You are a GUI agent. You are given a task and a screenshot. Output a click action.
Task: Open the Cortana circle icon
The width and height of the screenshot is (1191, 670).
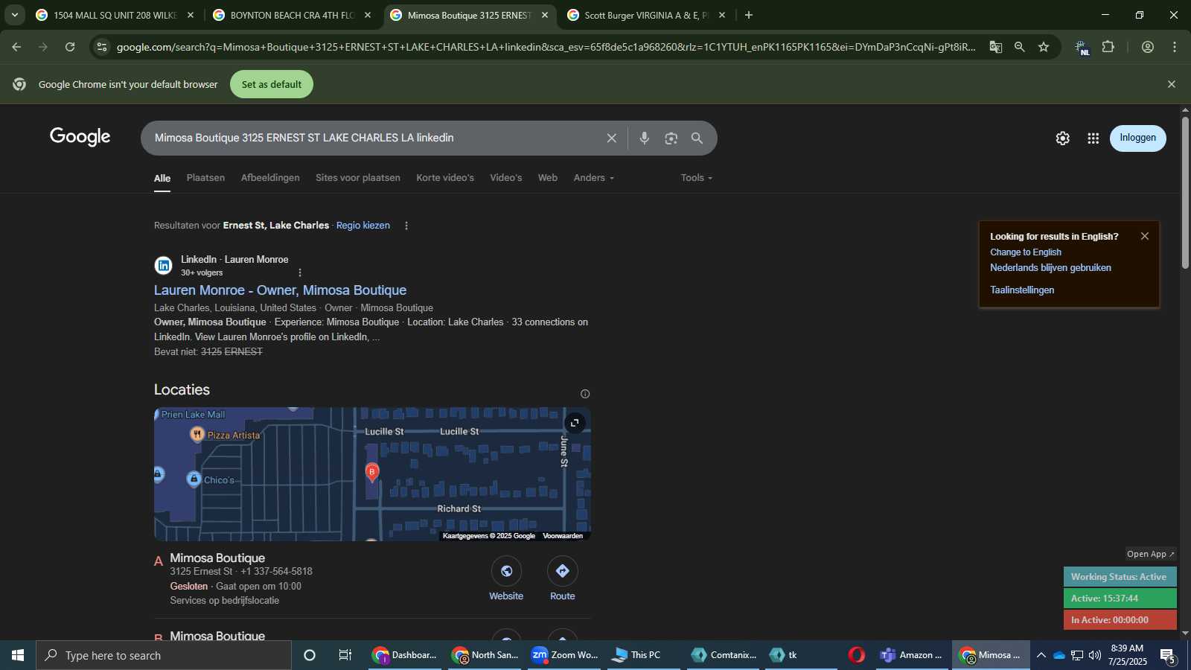click(x=310, y=655)
